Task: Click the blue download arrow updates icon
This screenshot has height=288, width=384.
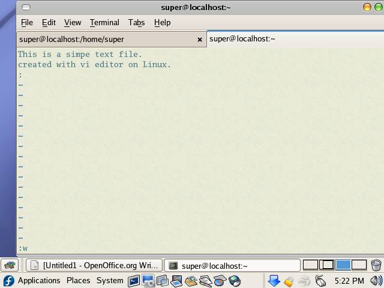Action: 274,280
